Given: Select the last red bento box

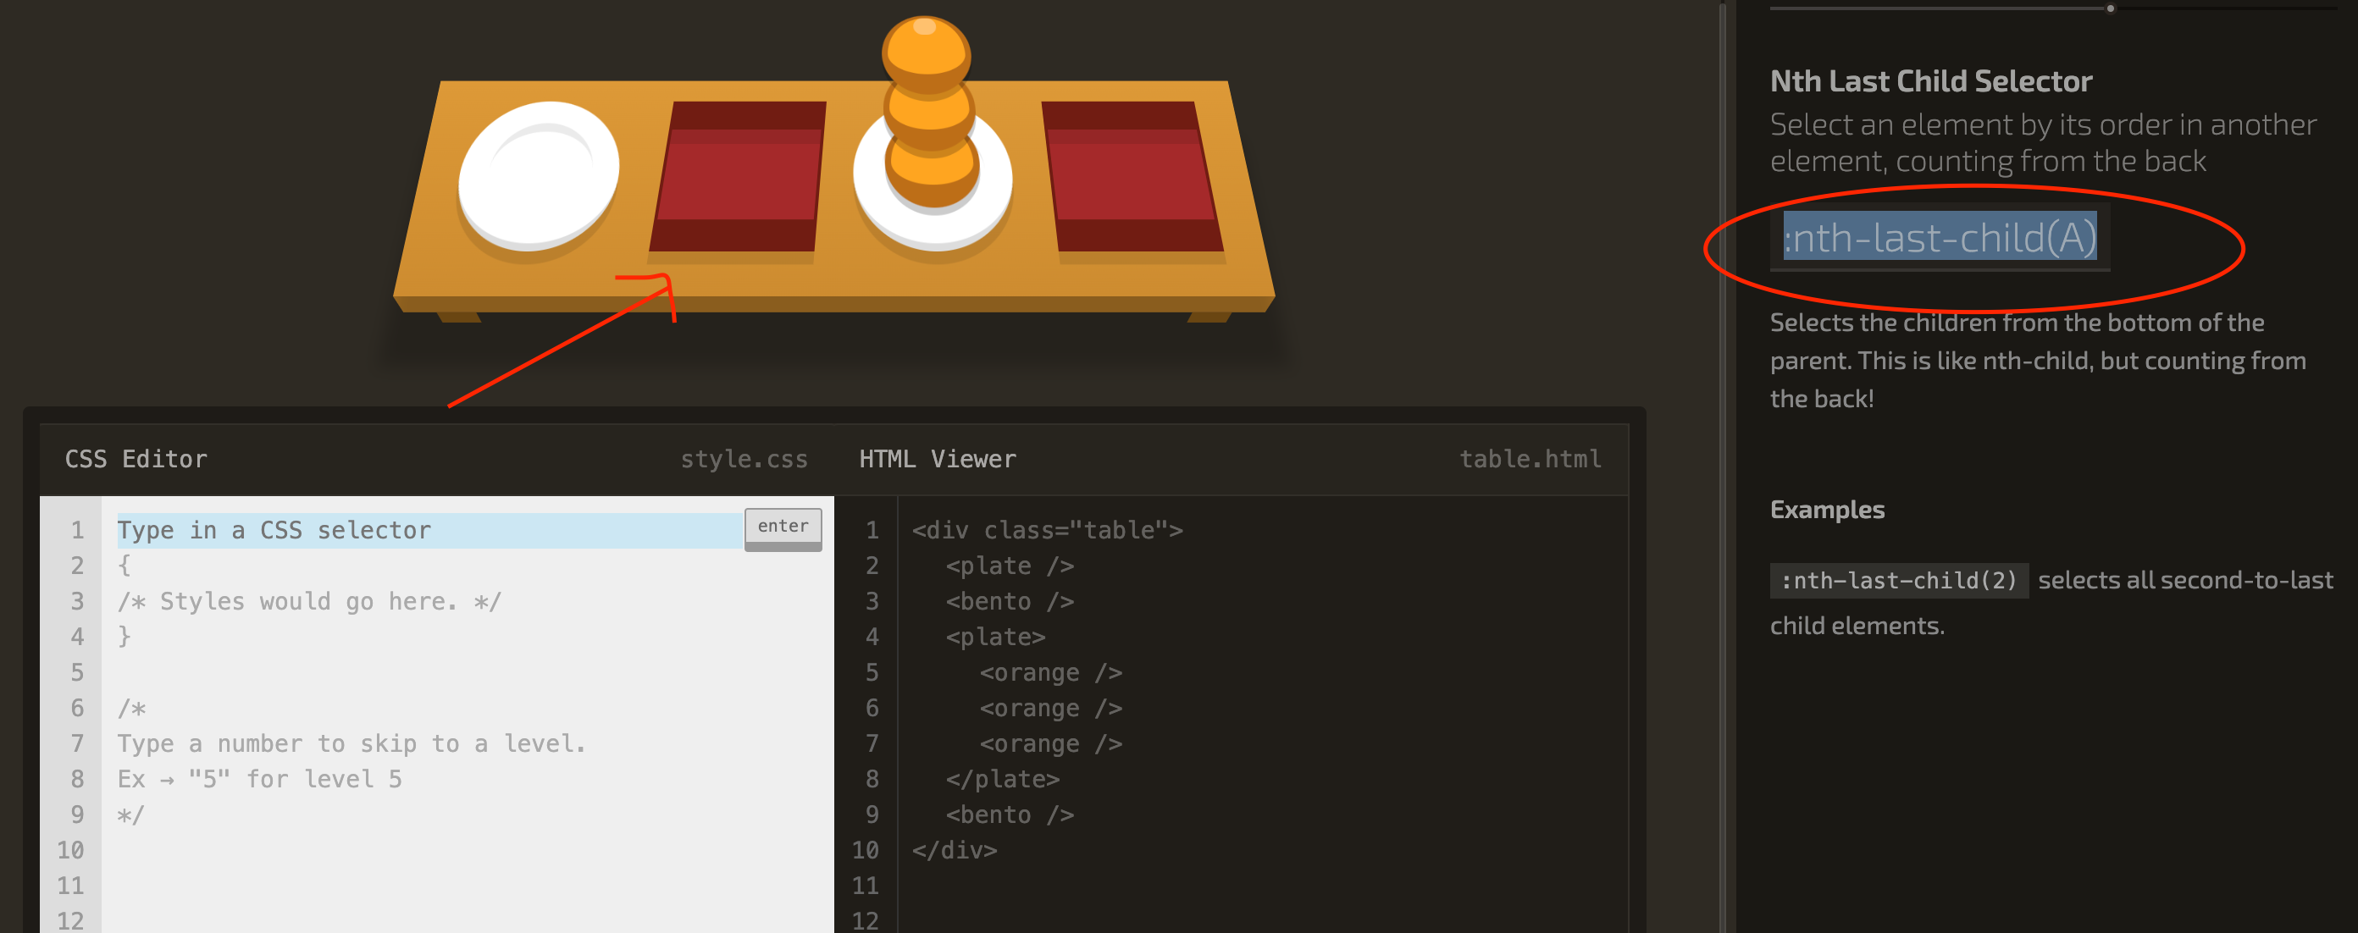Looking at the screenshot, I should [1132, 175].
